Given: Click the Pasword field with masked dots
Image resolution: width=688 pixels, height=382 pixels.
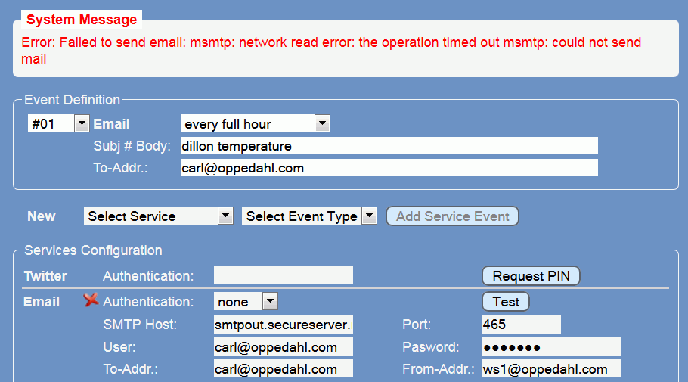Looking at the screenshot, I should click(x=550, y=347).
